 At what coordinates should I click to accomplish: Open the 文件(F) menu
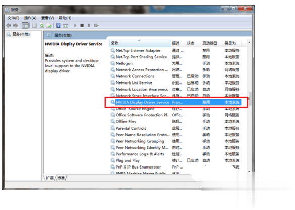coord(13,18)
